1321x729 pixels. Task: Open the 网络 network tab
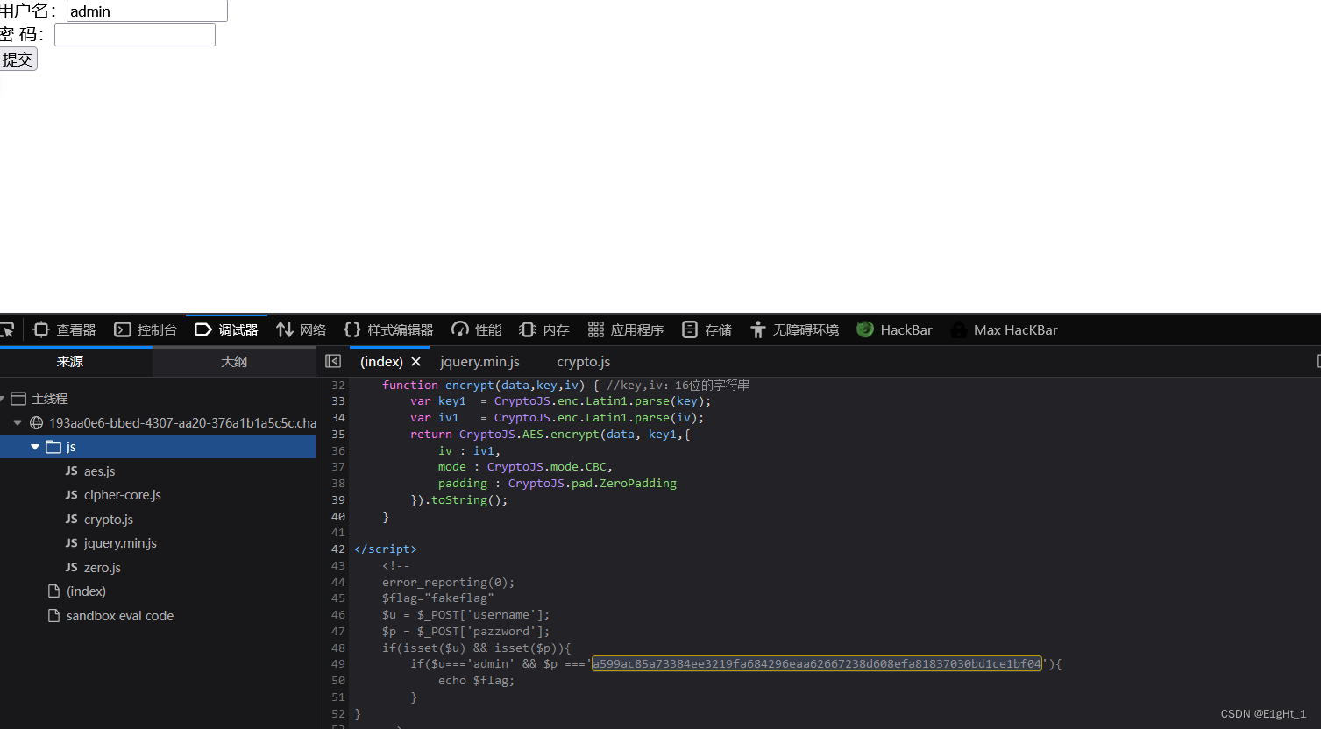coord(302,329)
